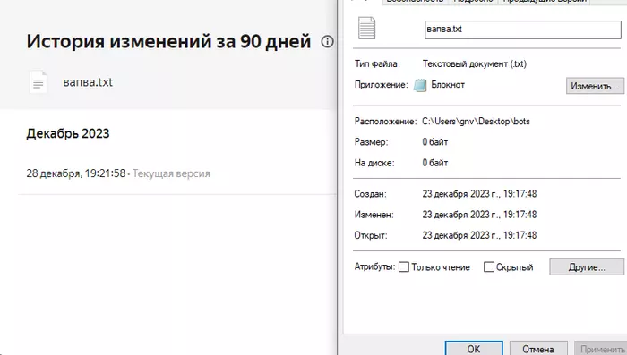Switch to the Подробно tab
Screen dimensions: 627x355
point(473,1)
